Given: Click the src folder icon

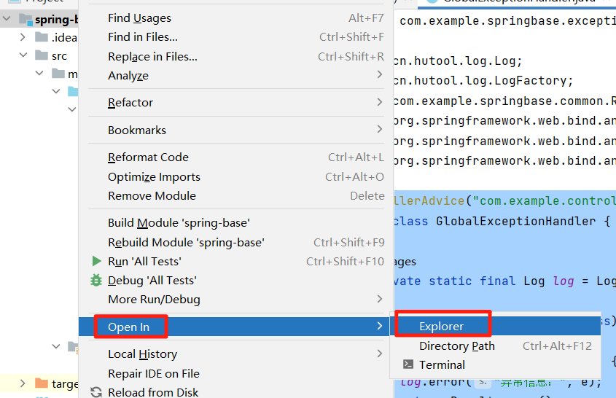Looking at the screenshot, I should tap(42, 55).
